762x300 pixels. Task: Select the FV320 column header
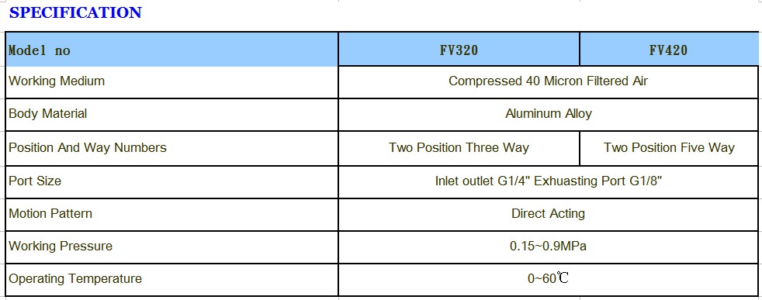459,50
